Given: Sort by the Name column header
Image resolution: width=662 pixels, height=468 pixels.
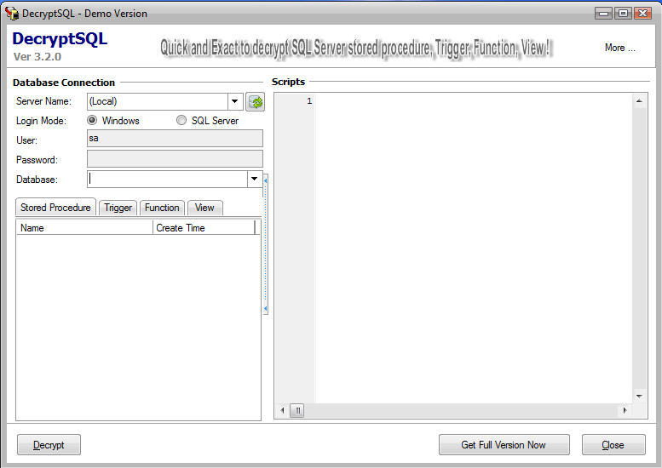Looking at the screenshot, I should click(84, 228).
